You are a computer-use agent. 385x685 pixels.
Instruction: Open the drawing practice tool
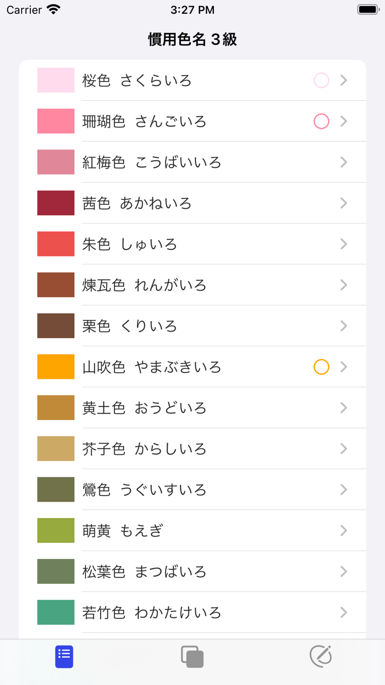(x=321, y=656)
